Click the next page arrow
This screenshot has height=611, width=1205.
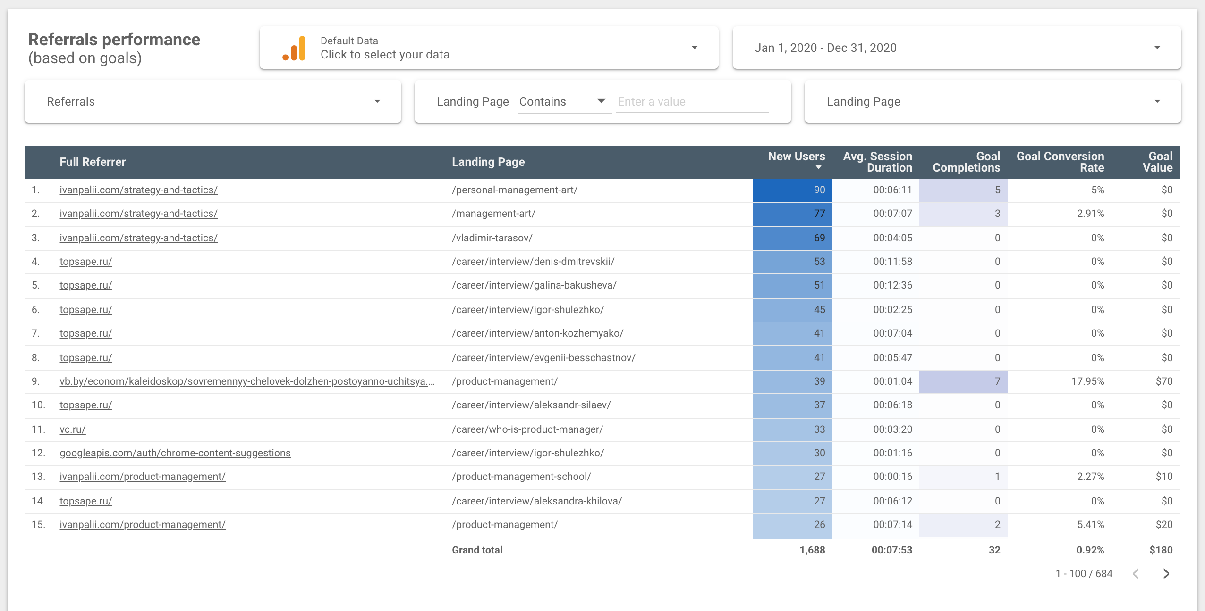(1166, 573)
